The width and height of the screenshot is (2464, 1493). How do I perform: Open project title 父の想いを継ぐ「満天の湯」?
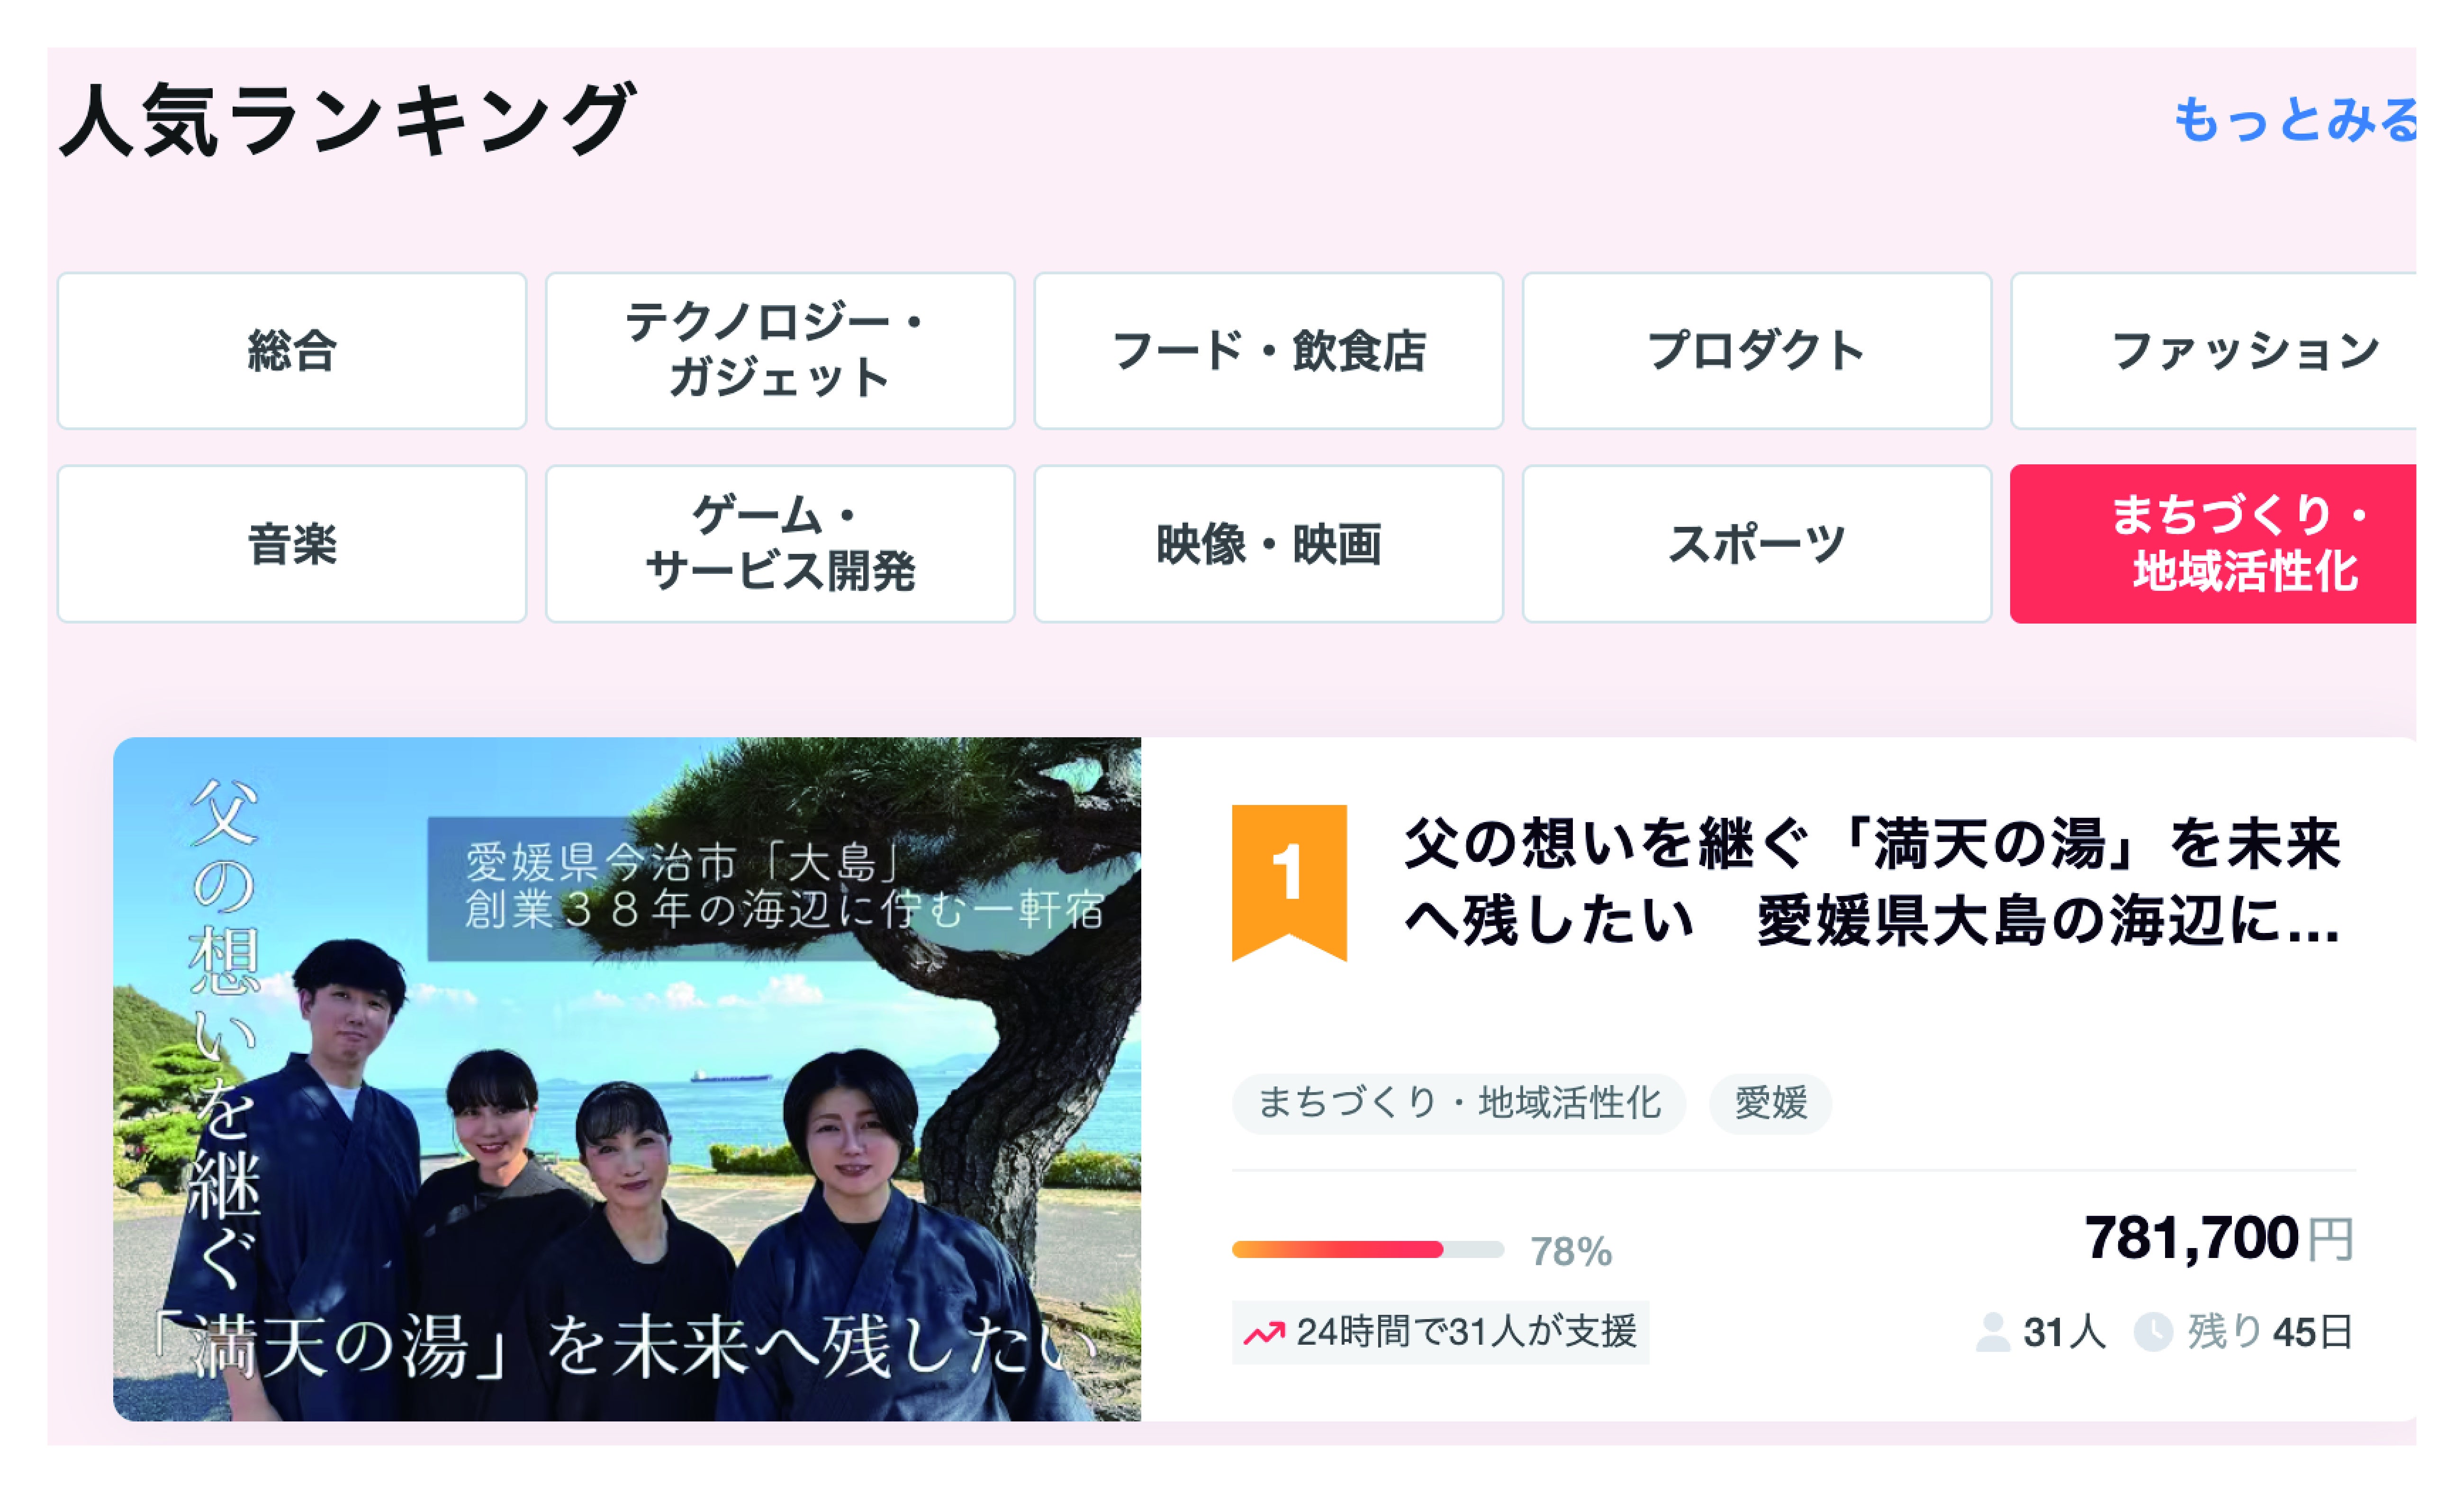tap(1872, 882)
